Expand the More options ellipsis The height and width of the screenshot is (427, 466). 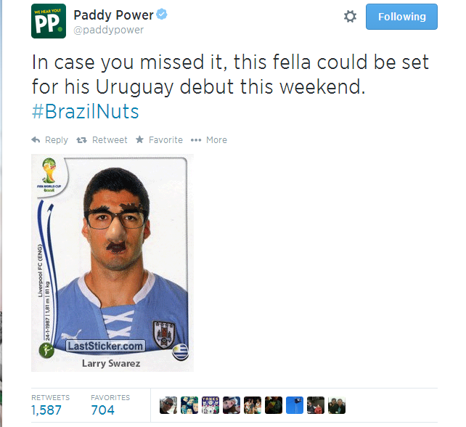[196, 140]
